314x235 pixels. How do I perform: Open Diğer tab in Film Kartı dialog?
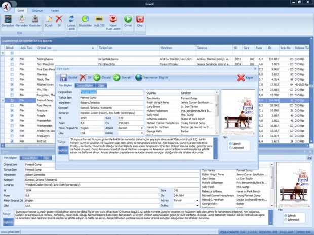pyautogui.click(x=101, y=86)
